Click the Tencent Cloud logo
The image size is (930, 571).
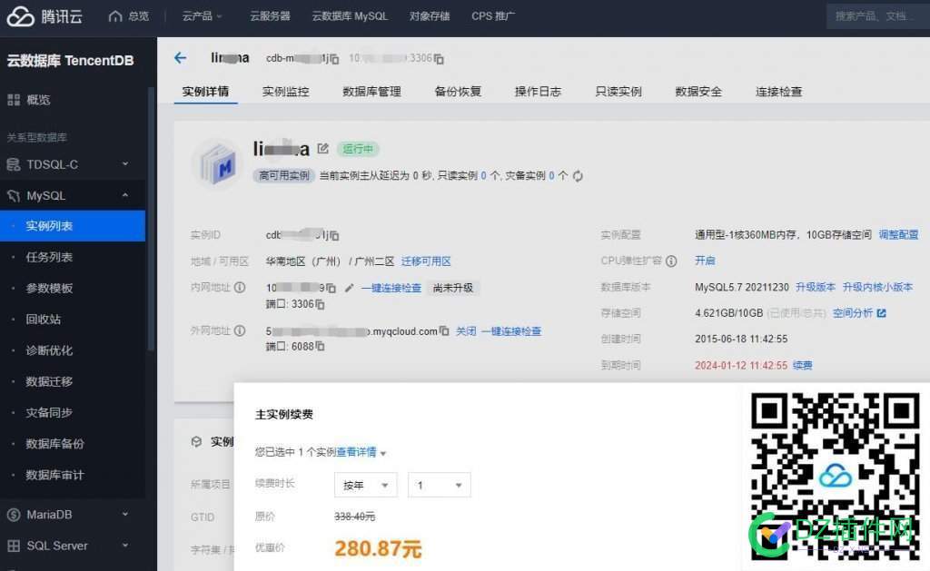point(45,16)
